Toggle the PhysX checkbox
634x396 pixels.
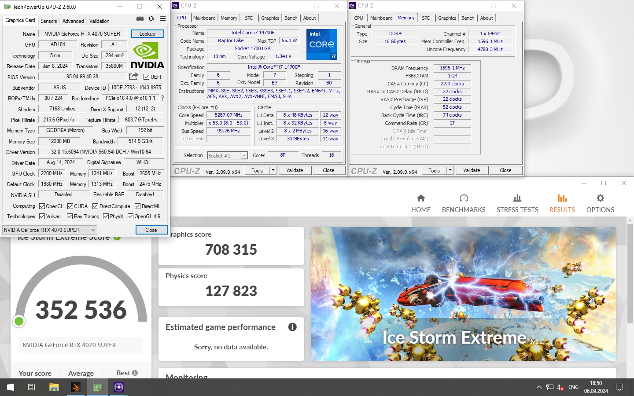(x=106, y=216)
